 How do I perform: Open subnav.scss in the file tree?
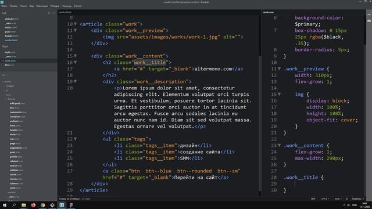coord(16,183)
